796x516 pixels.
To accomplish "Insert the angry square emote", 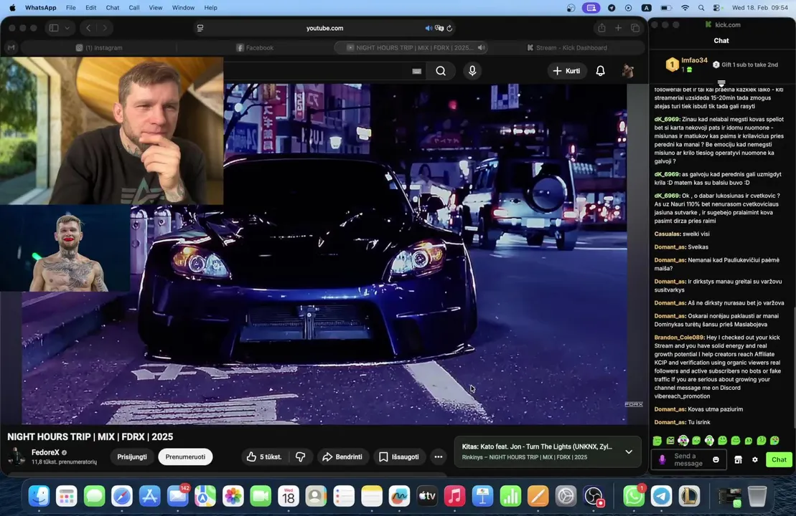I will tap(670, 441).
